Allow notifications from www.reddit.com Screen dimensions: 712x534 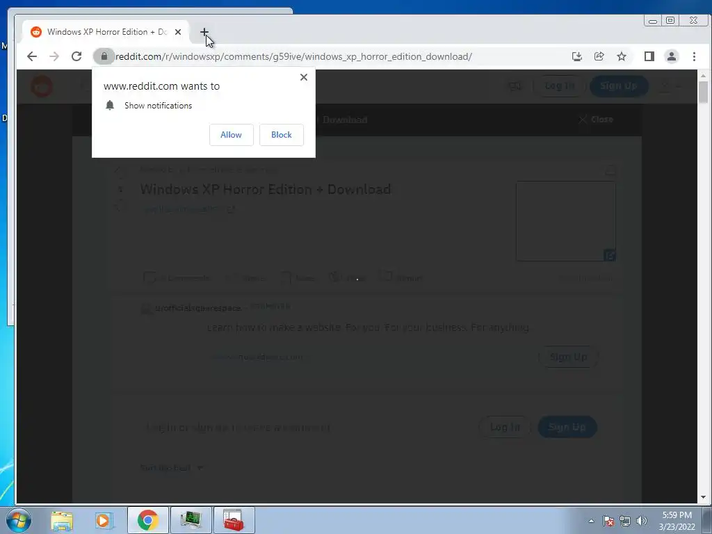(x=231, y=135)
